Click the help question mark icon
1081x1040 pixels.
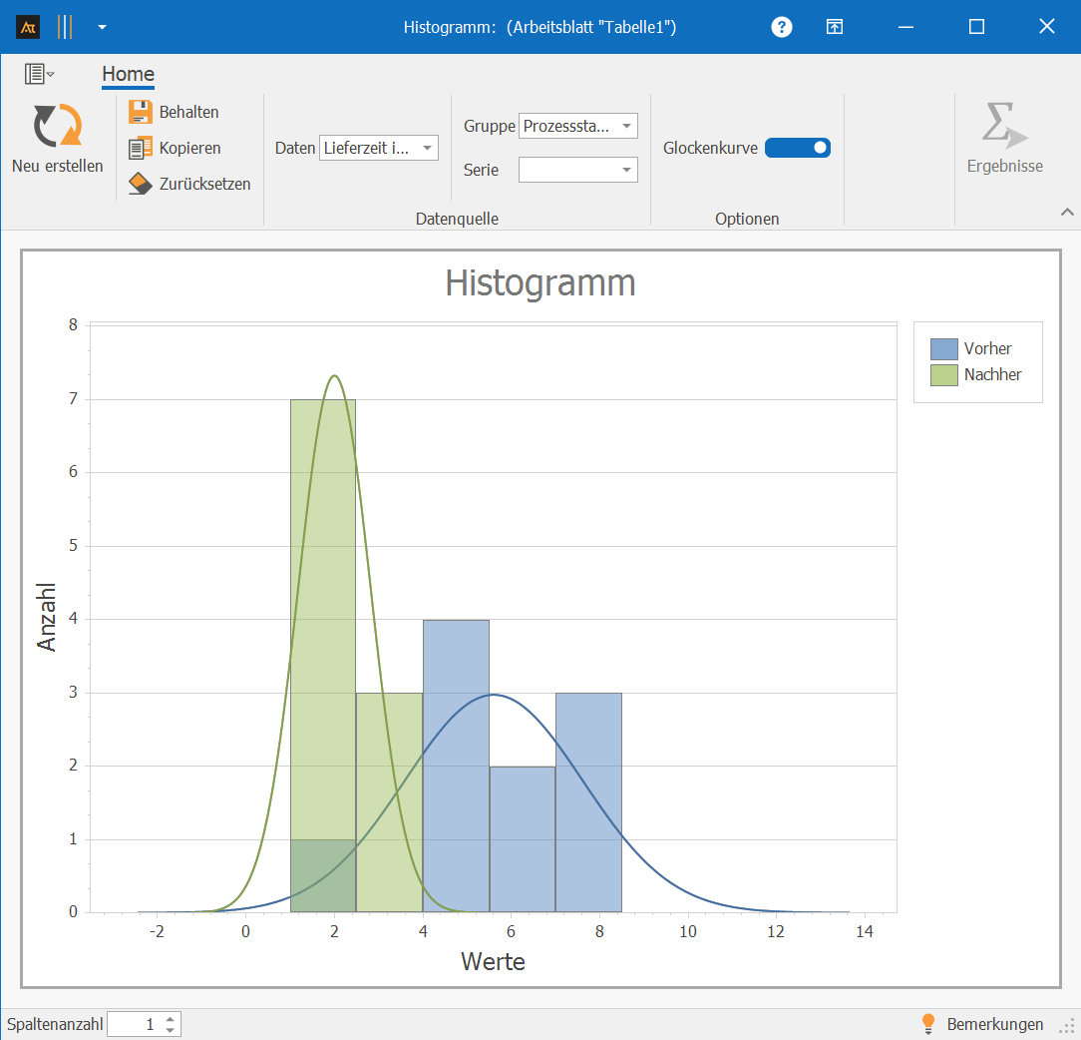pyautogui.click(x=782, y=27)
